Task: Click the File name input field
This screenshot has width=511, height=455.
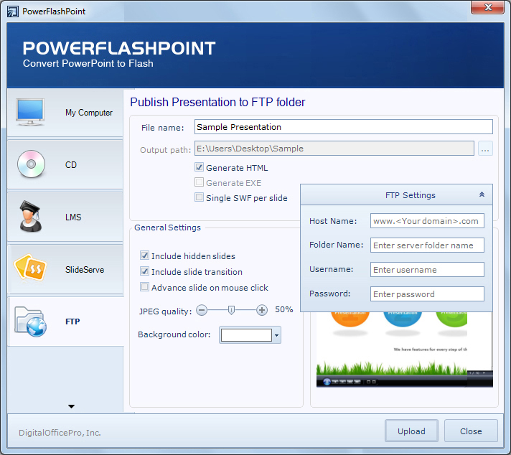Action: click(344, 127)
